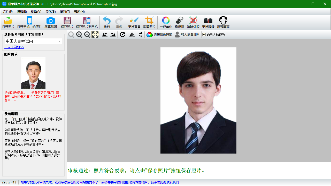Screen dimensions: 331x186
Task: Click the application icon in title bar
Action: (x=4, y=4)
